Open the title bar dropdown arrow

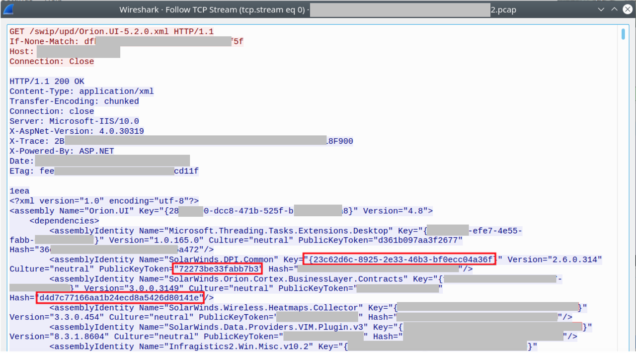601,9
